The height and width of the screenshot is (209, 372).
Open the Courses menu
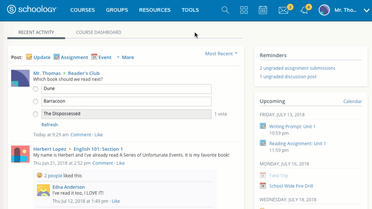point(82,10)
